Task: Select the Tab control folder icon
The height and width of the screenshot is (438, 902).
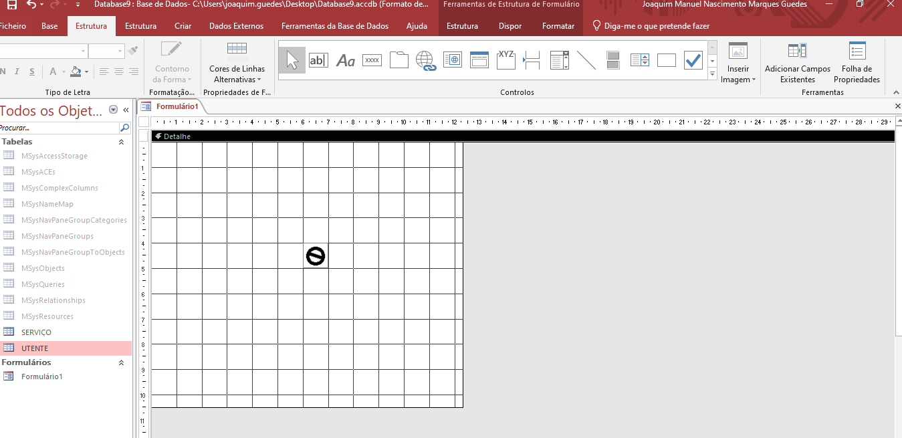Action: pos(399,60)
